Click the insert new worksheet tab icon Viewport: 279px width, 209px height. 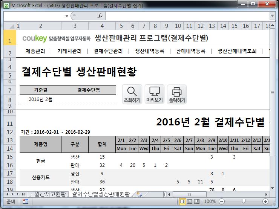[x=139, y=194]
